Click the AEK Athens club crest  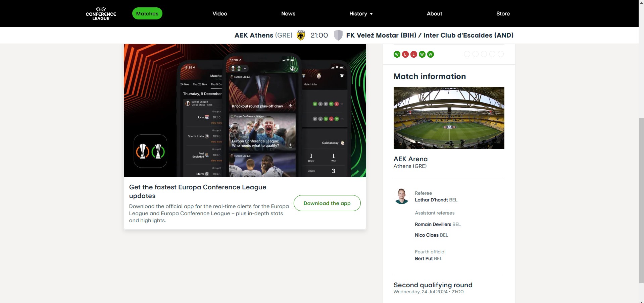(301, 35)
